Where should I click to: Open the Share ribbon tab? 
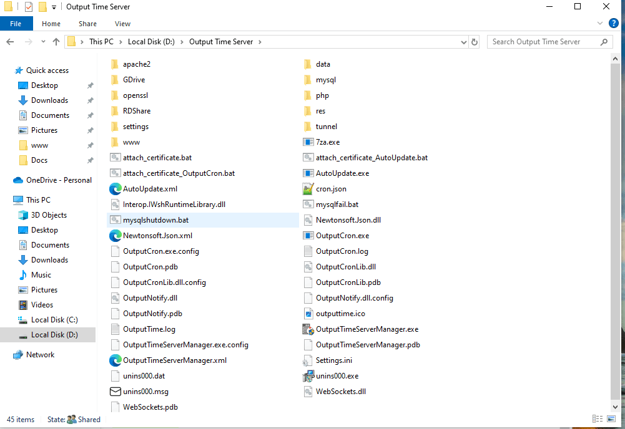[x=87, y=24]
